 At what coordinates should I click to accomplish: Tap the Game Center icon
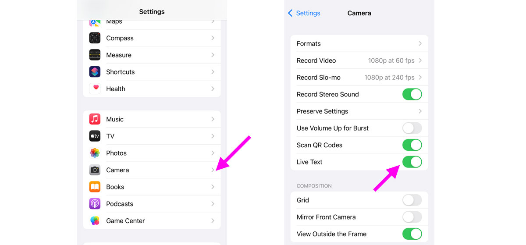pos(95,220)
